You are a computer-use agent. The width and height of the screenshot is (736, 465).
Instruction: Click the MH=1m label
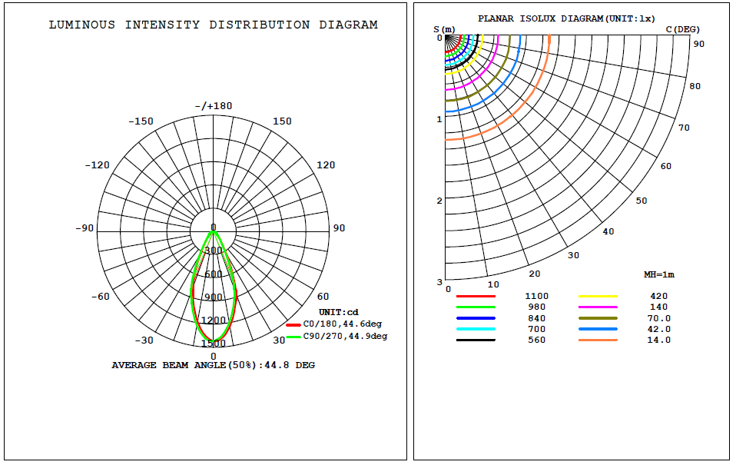(x=658, y=274)
